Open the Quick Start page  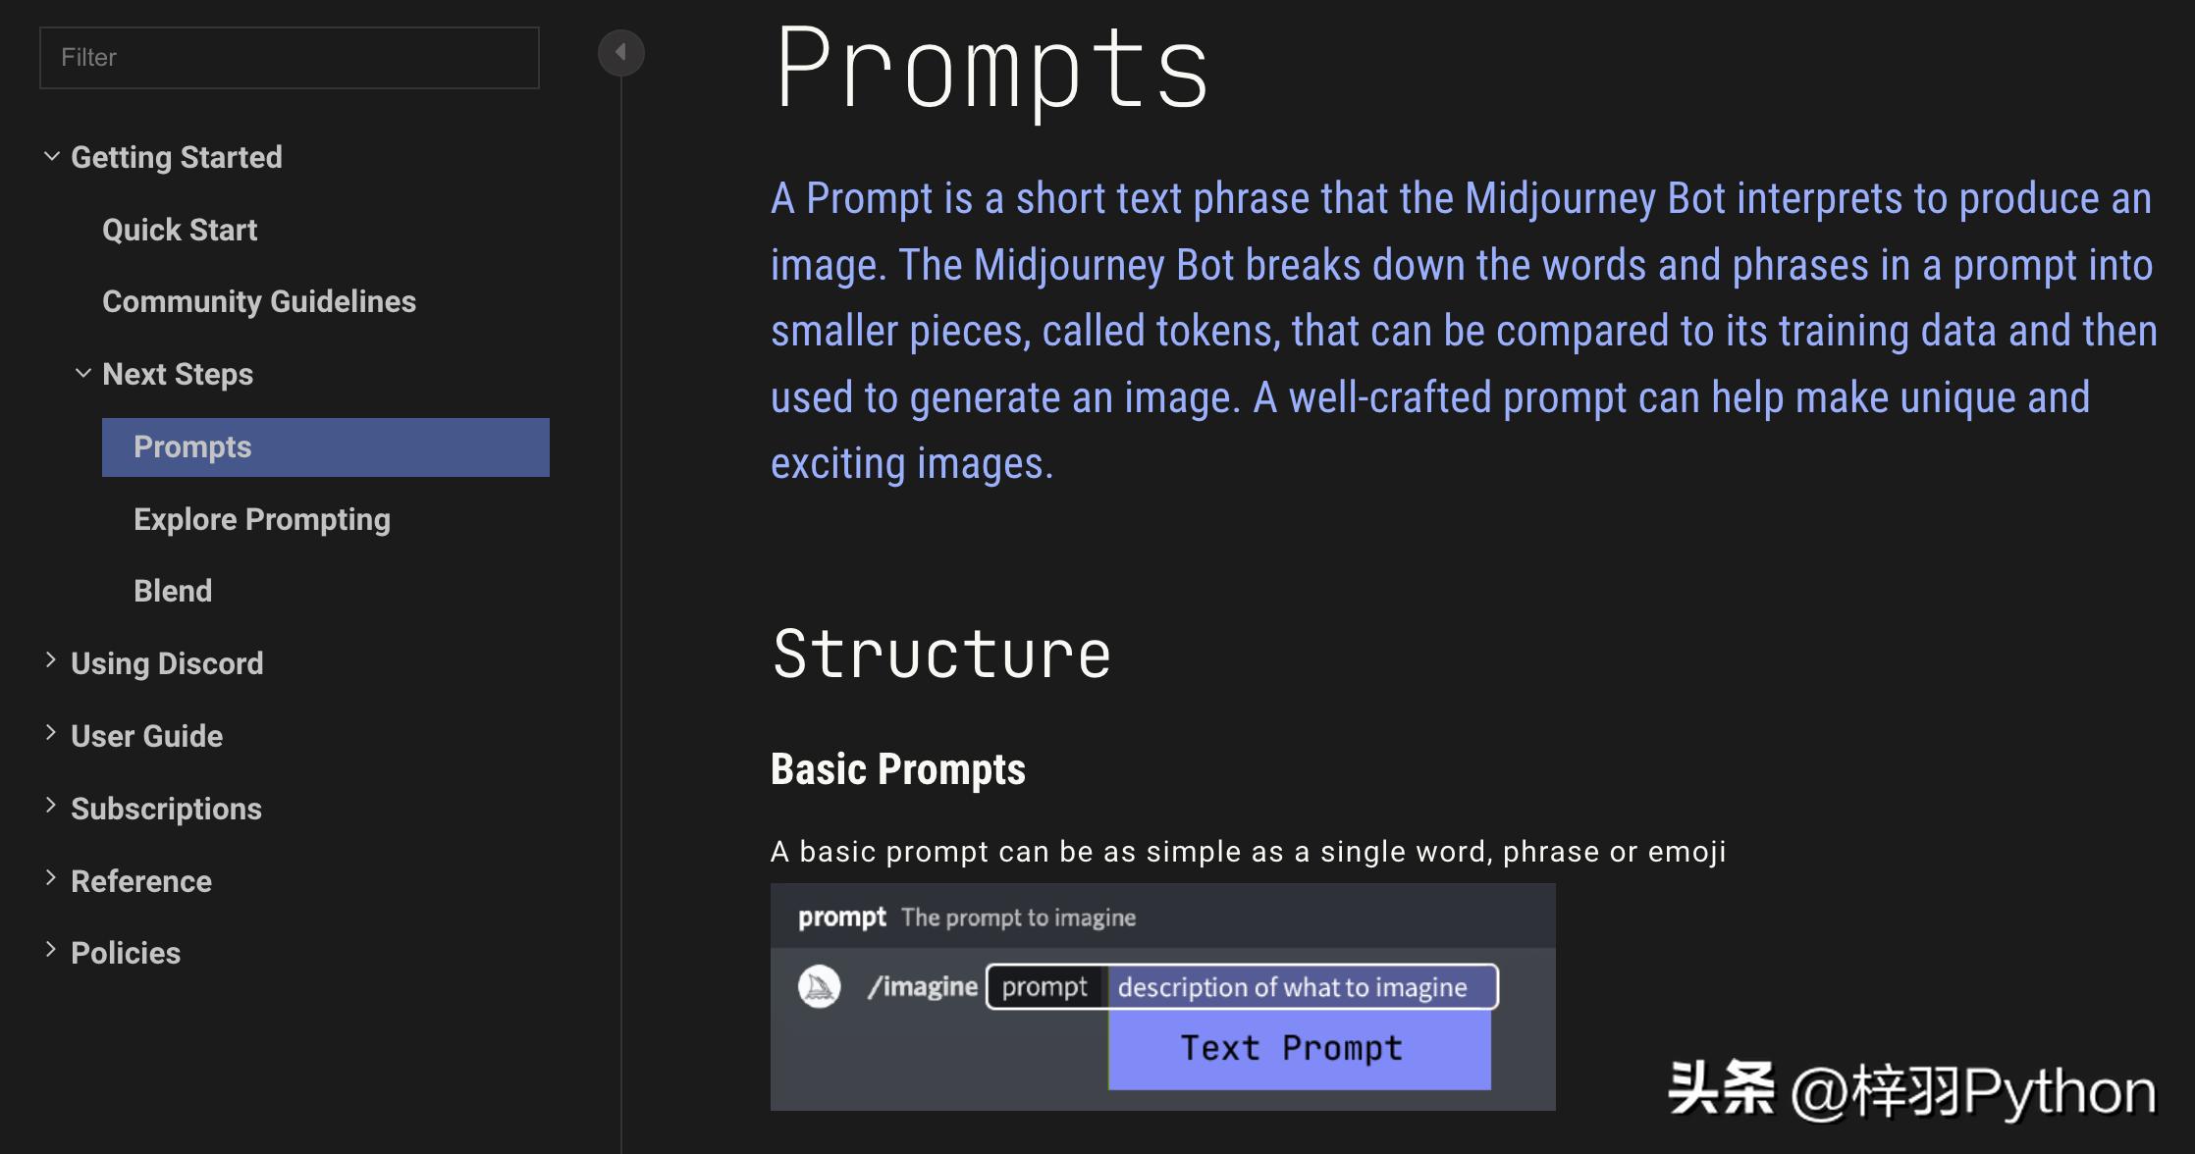coord(180,230)
